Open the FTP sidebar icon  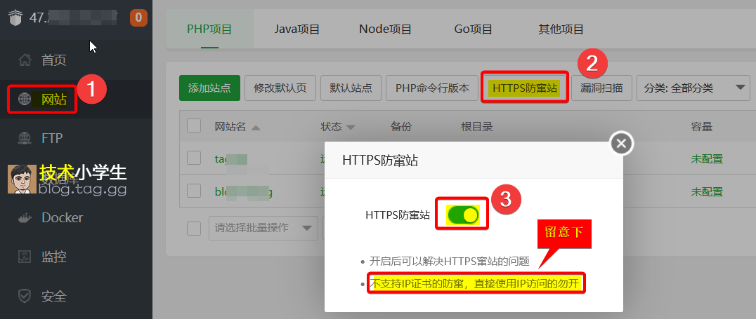pos(25,139)
